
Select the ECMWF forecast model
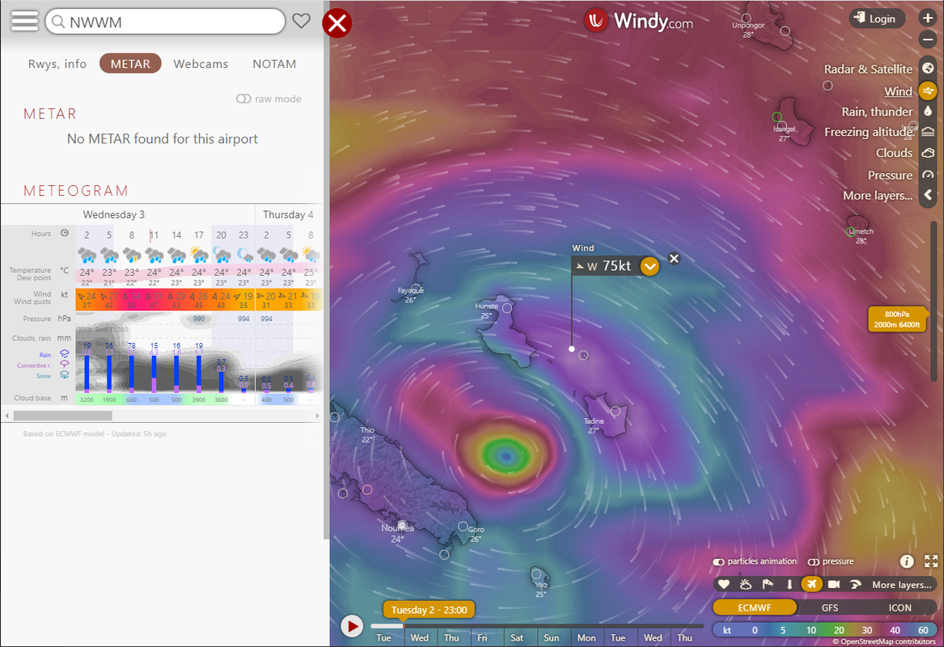(755, 608)
